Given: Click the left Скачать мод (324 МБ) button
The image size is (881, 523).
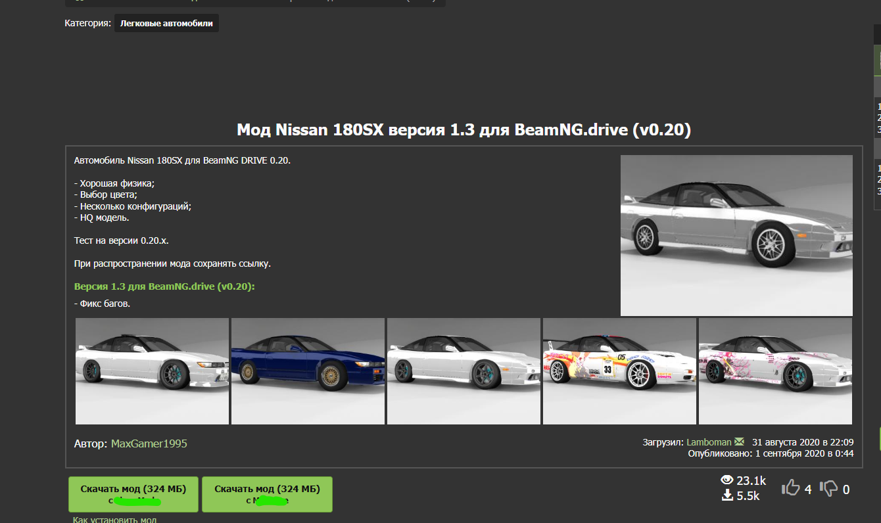Looking at the screenshot, I should point(133,494).
